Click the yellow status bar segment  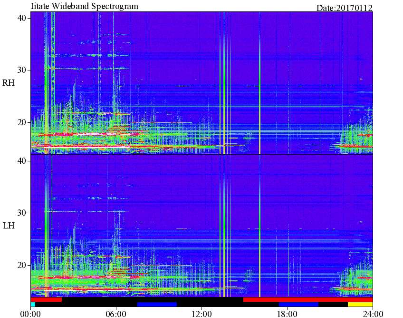tap(360, 304)
